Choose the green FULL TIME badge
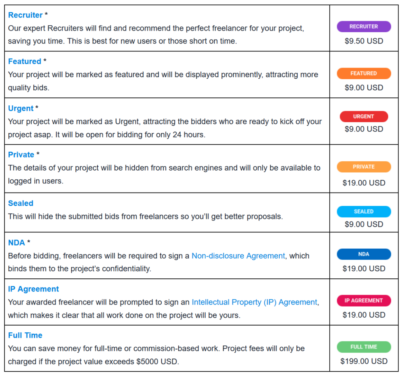This screenshot has height=377, width=403. coord(363,347)
